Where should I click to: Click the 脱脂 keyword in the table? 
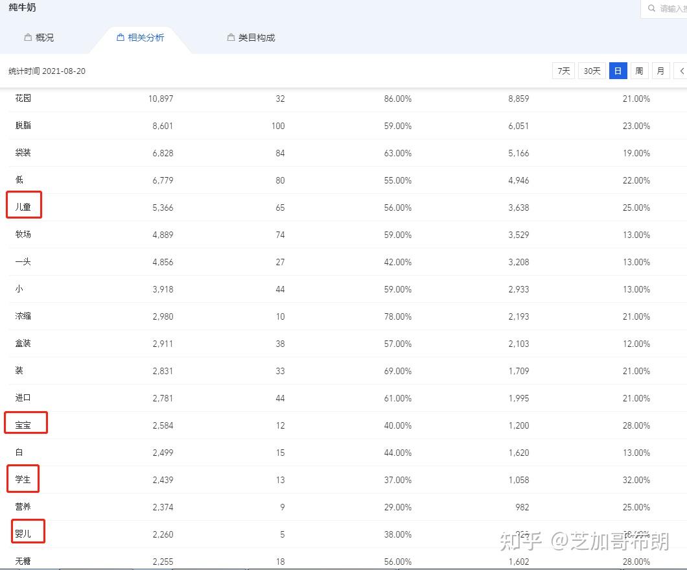[23, 125]
